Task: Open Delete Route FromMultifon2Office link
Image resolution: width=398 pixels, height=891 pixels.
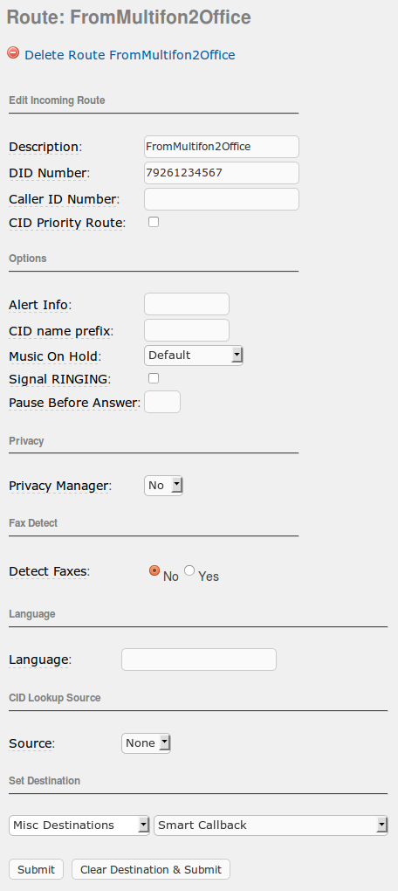Action: pyautogui.click(x=129, y=55)
